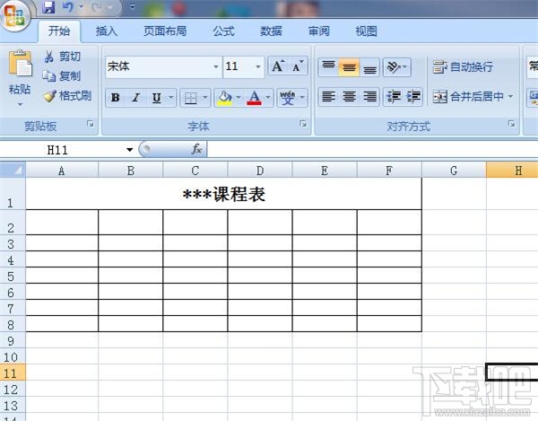Viewport: 538px width, 421px height.
Task: Increase font size with large A
Action: coord(278,66)
